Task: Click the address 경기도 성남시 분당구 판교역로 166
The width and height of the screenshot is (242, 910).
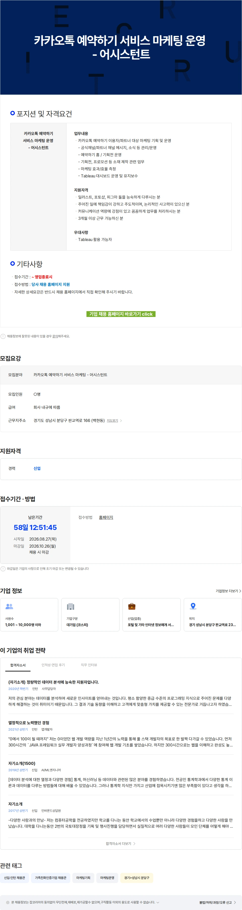Action: tap(69, 421)
